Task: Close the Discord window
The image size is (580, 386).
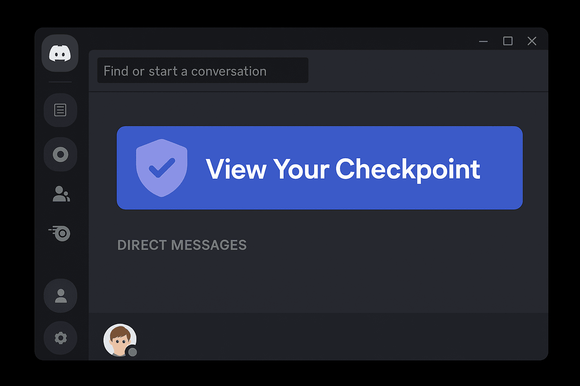Action: [x=532, y=41]
